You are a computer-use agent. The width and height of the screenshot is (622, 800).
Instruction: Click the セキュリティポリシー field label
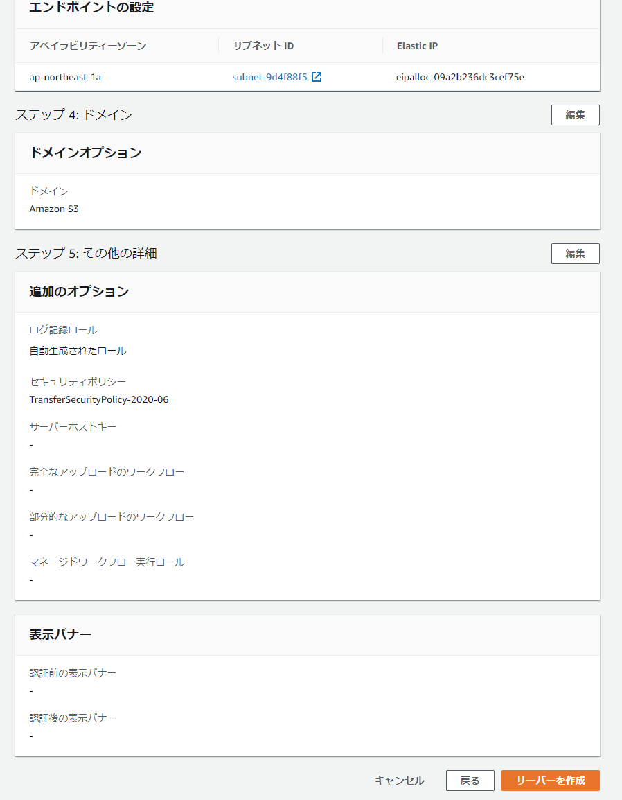tap(78, 382)
